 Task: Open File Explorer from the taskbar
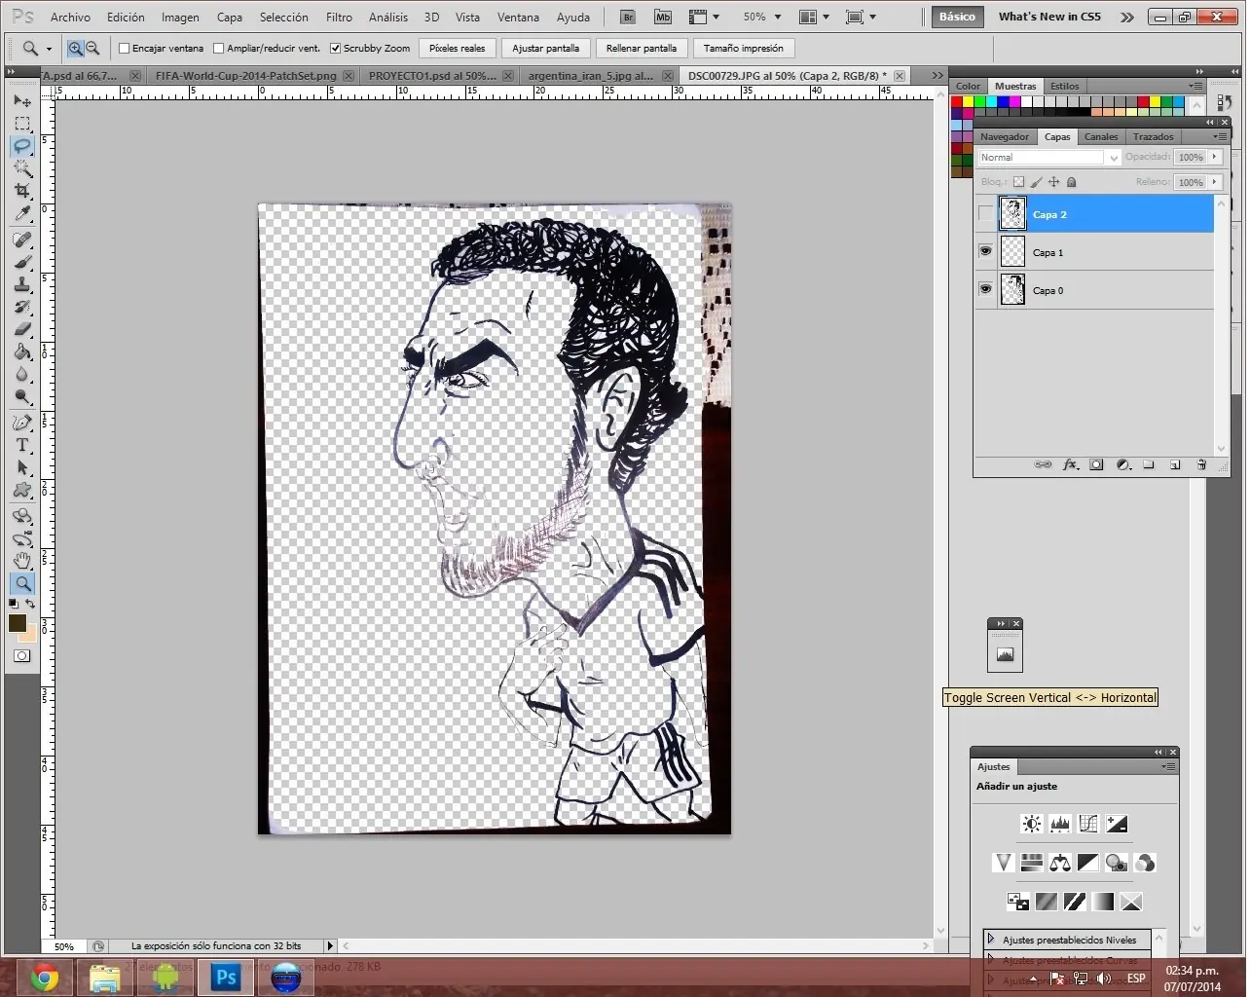pos(105,977)
